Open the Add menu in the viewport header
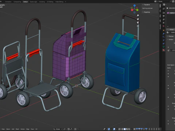Viewport: 175px width, 131px height. 13,129
